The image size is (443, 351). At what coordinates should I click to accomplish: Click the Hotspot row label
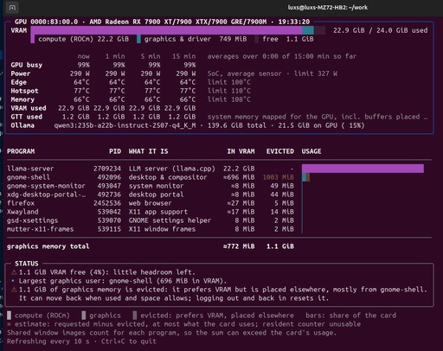coord(24,91)
